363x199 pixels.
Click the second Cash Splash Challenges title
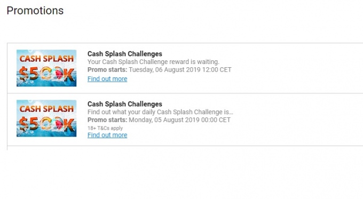coord(124,104)
